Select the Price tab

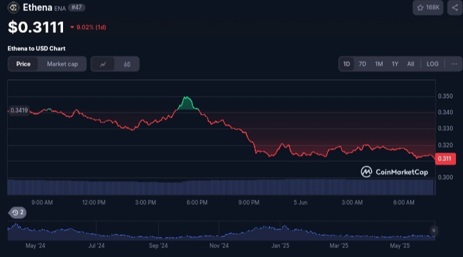(23, 64)
